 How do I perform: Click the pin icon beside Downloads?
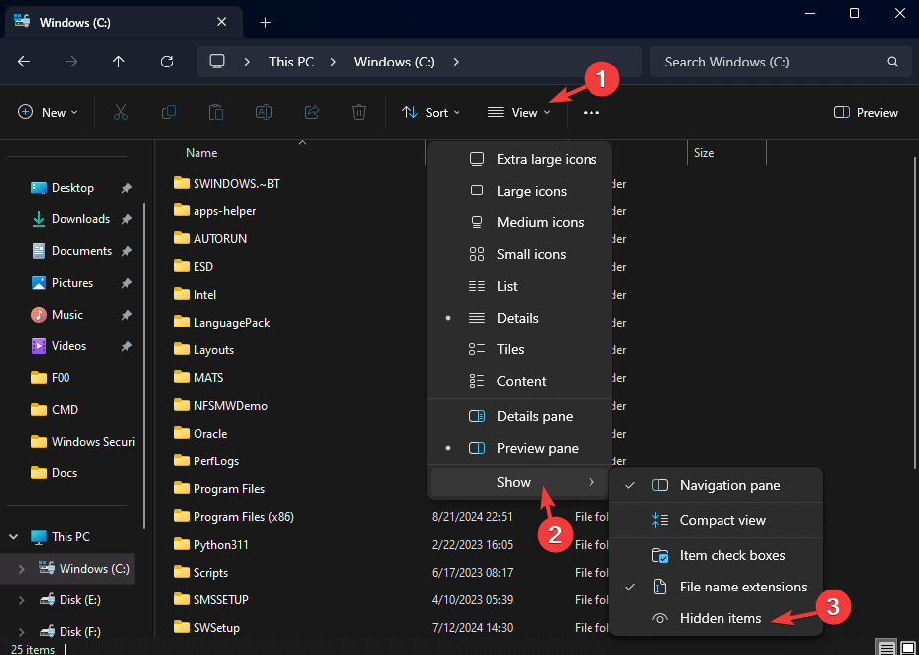[126, 219]
